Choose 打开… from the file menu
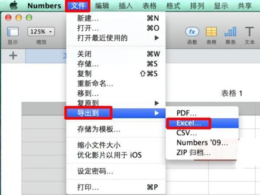The height and width of the screenshot is (195, 260). [116, 28]
